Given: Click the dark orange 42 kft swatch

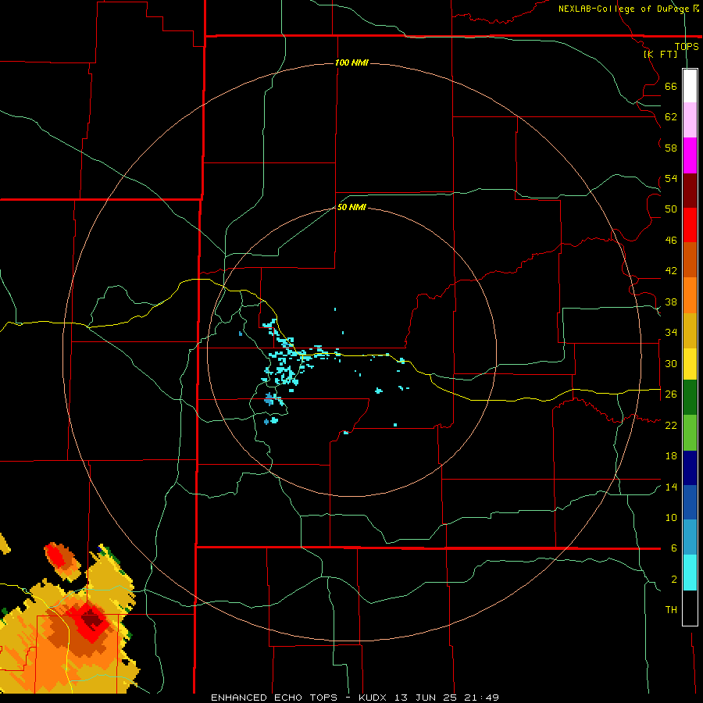Looking at the screenshot, I should click(x=690, y=260).
